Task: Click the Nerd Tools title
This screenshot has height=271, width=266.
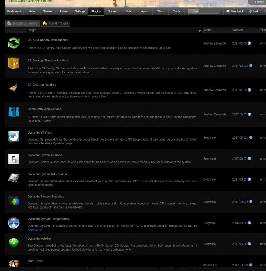Action: pos(35,261)
